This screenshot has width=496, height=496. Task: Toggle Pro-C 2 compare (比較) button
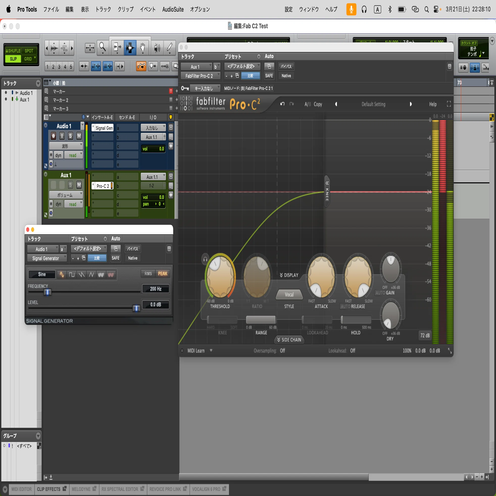[250, 76]
